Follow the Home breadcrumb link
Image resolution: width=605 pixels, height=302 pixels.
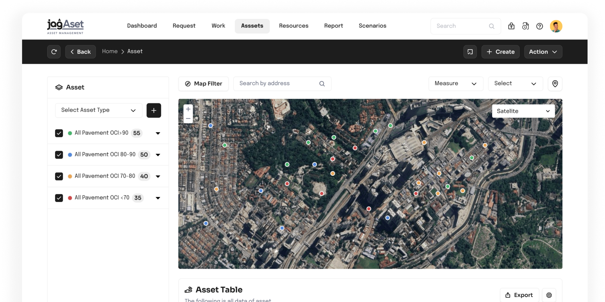coord(110,51)
